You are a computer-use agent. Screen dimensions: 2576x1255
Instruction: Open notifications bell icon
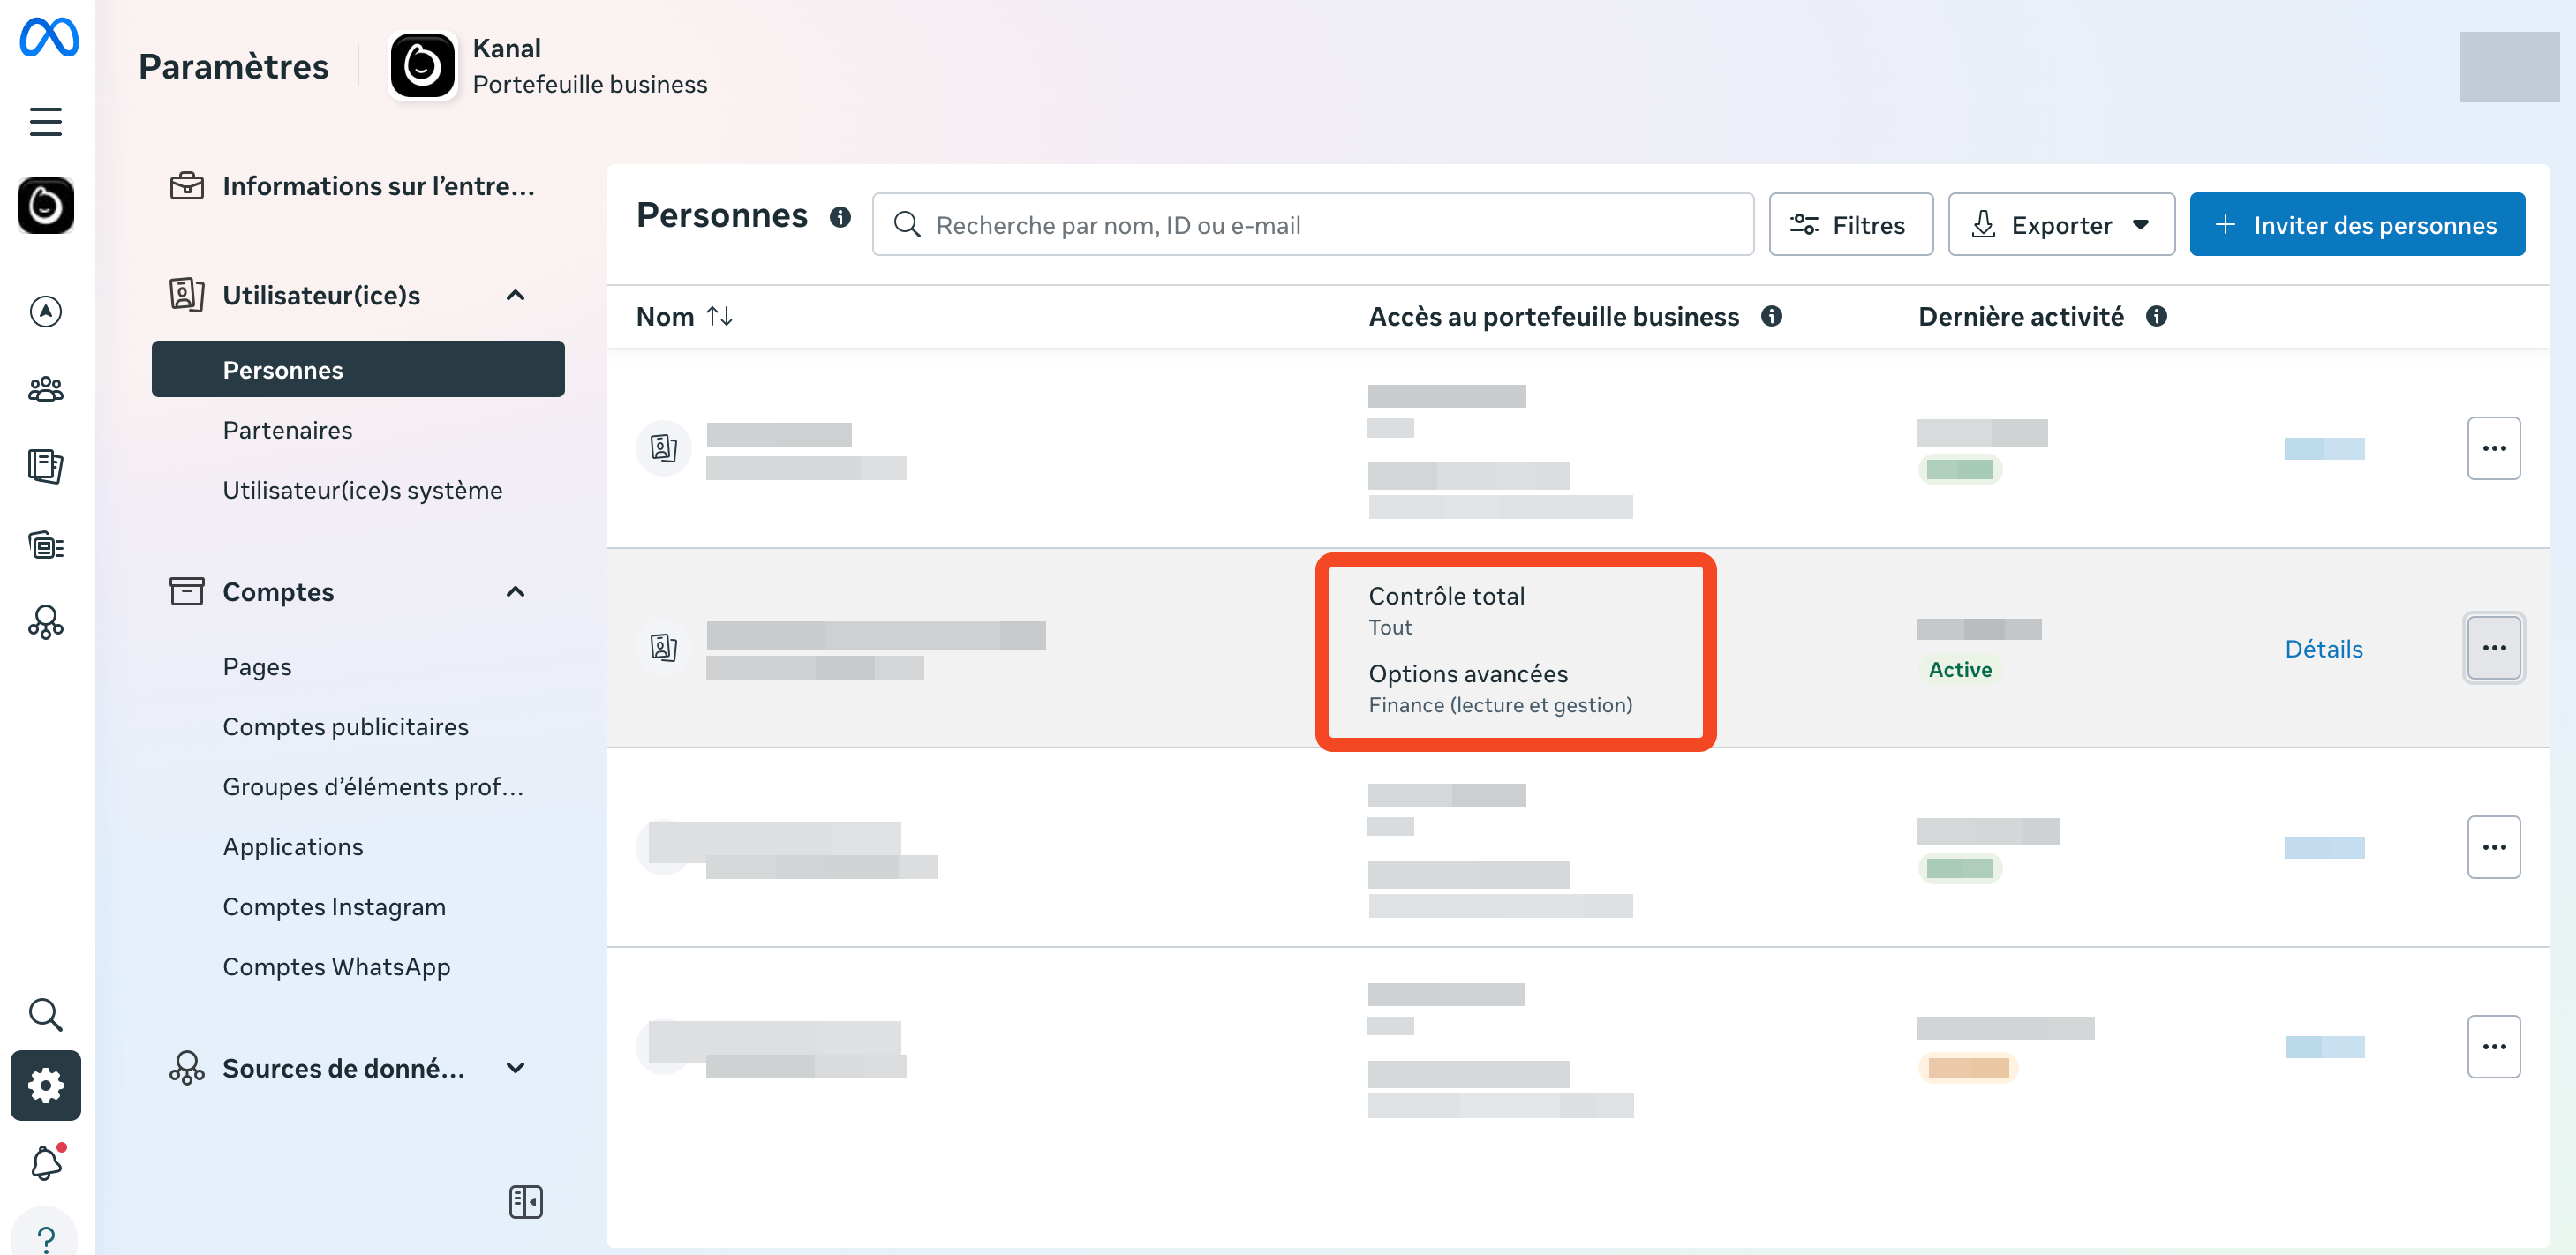pyautogui.click(x=46, y=1163)
